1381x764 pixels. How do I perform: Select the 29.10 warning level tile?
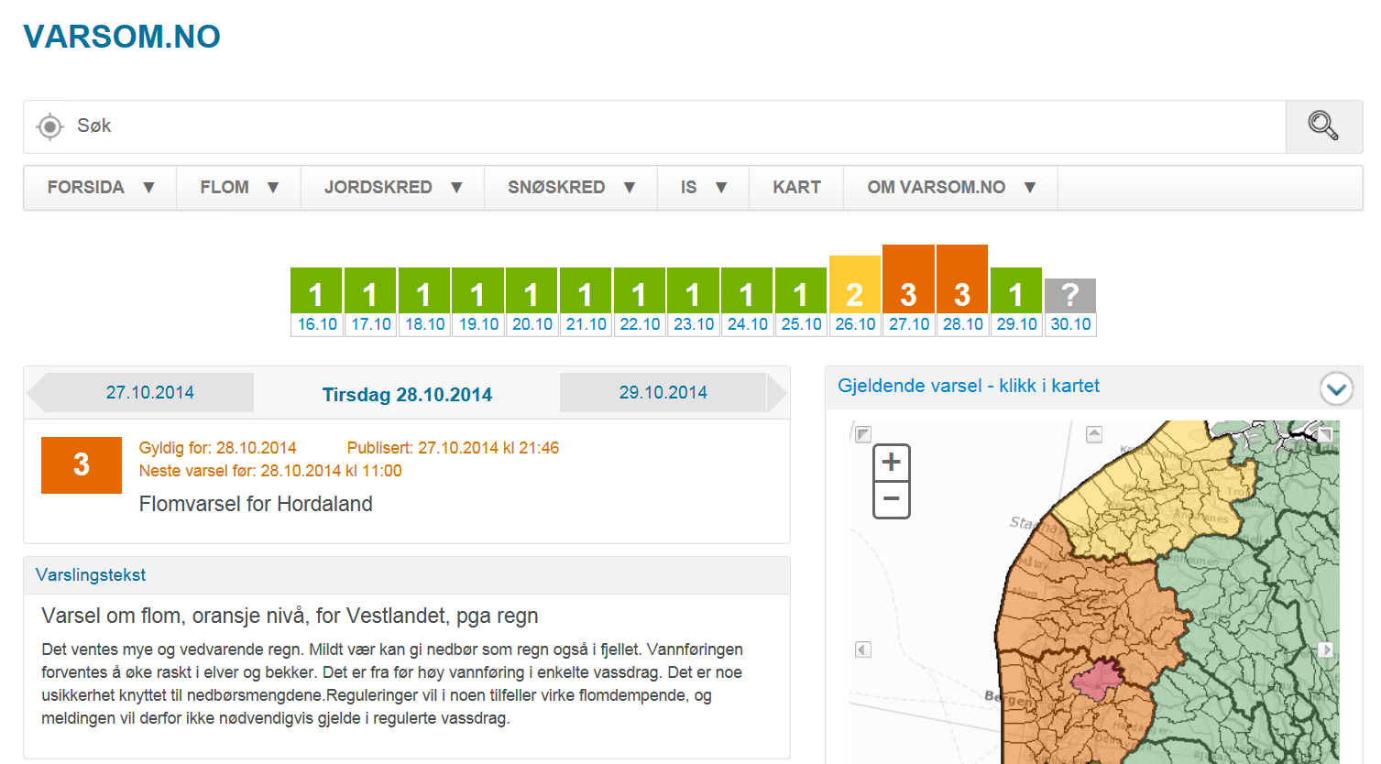click(1016, 302)
